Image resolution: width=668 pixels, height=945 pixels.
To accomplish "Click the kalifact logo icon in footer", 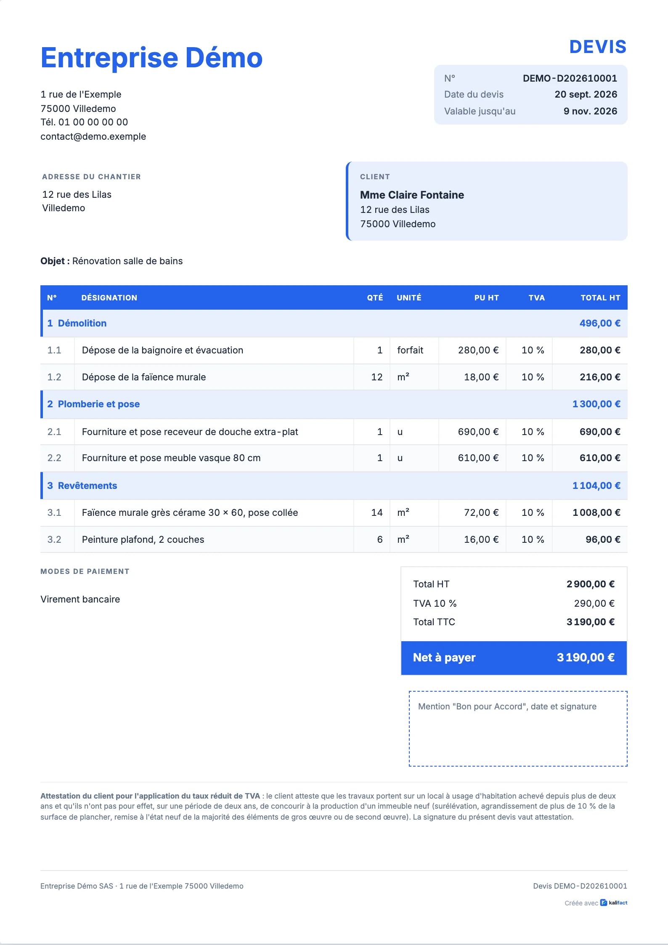I will point(603,903).
